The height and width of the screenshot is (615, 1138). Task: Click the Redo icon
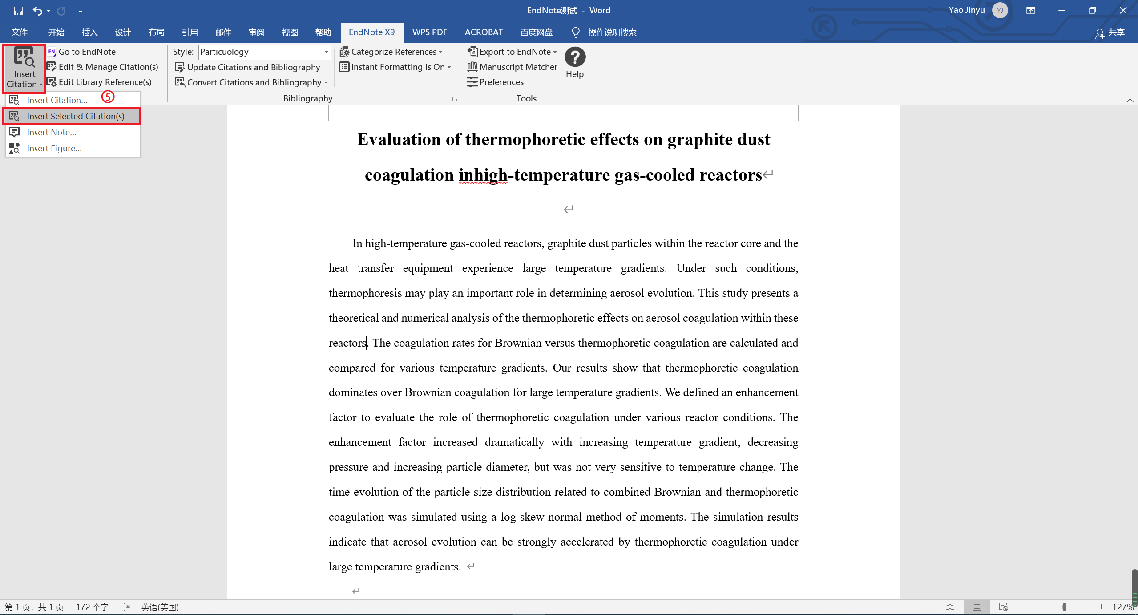[x=61, y=11]
